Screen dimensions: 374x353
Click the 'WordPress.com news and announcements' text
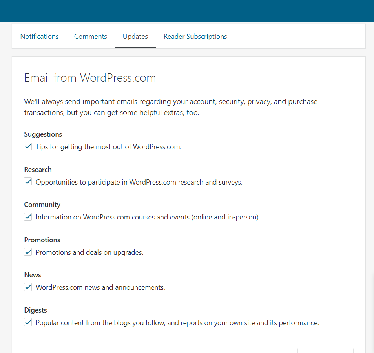coord(100,287)
